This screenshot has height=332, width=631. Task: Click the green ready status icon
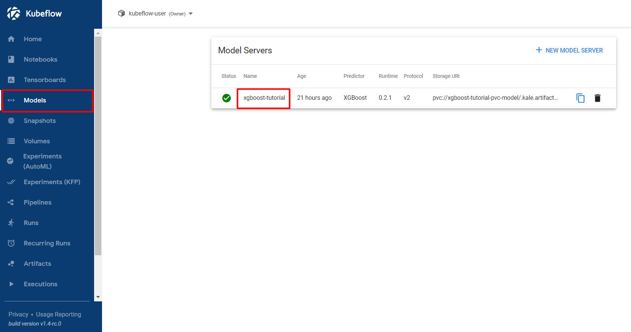[226, 98]
